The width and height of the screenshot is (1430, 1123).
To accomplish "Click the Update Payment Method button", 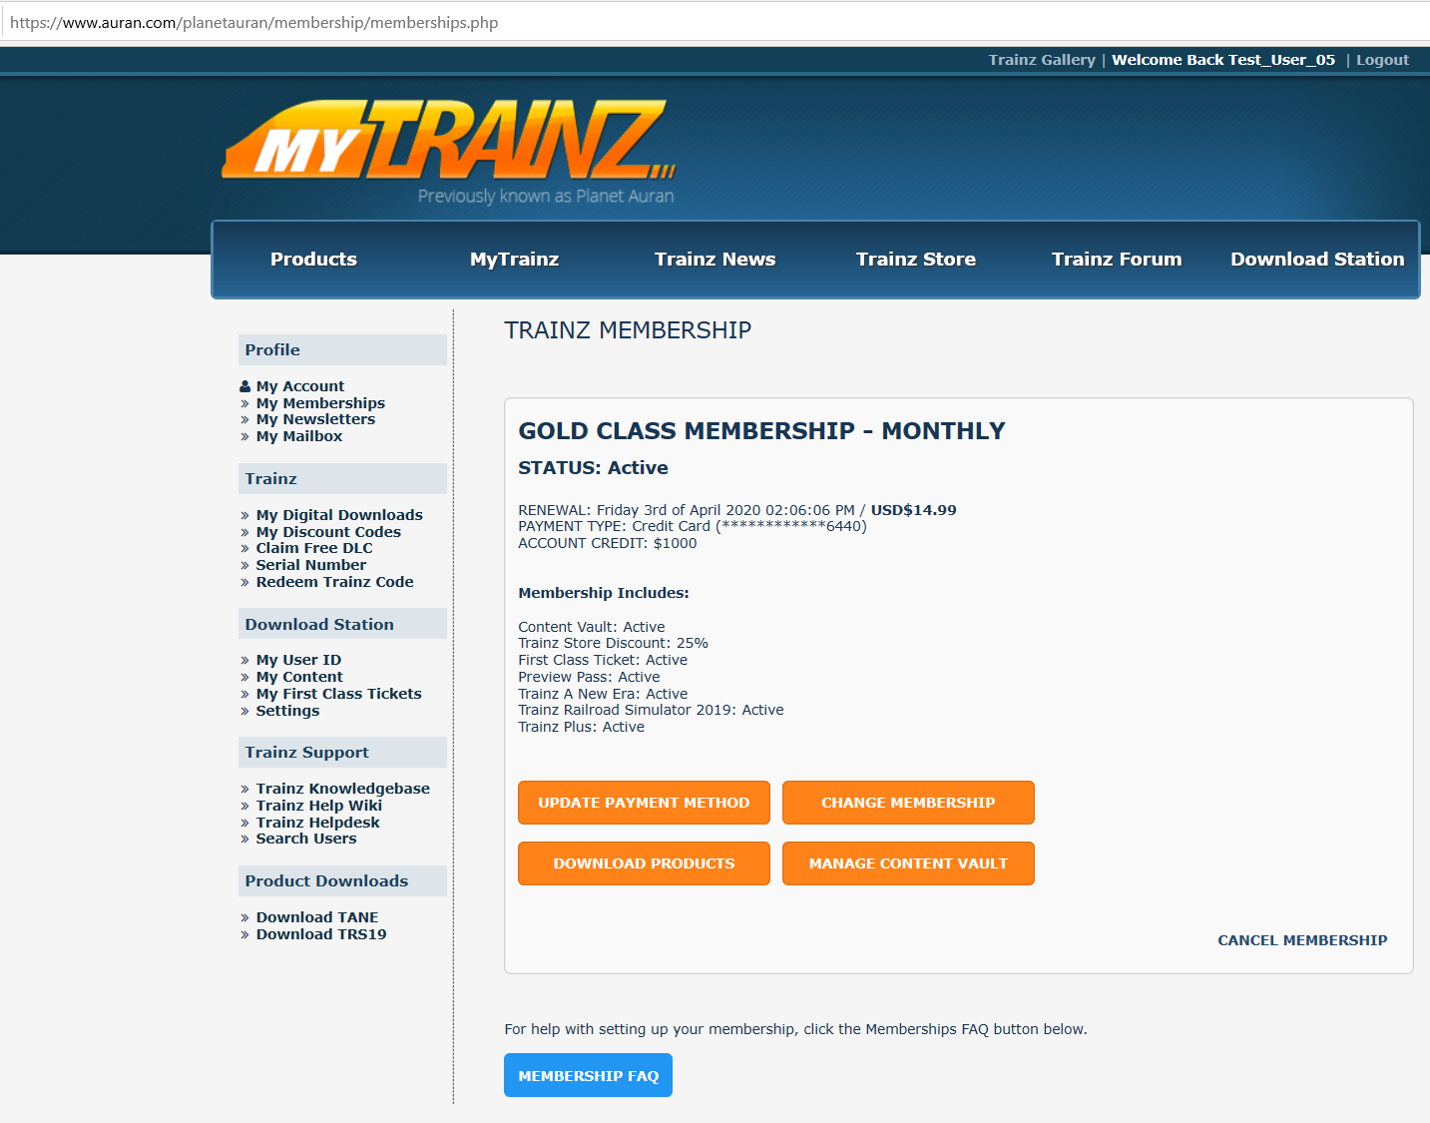I will click(x=644, y=803).
